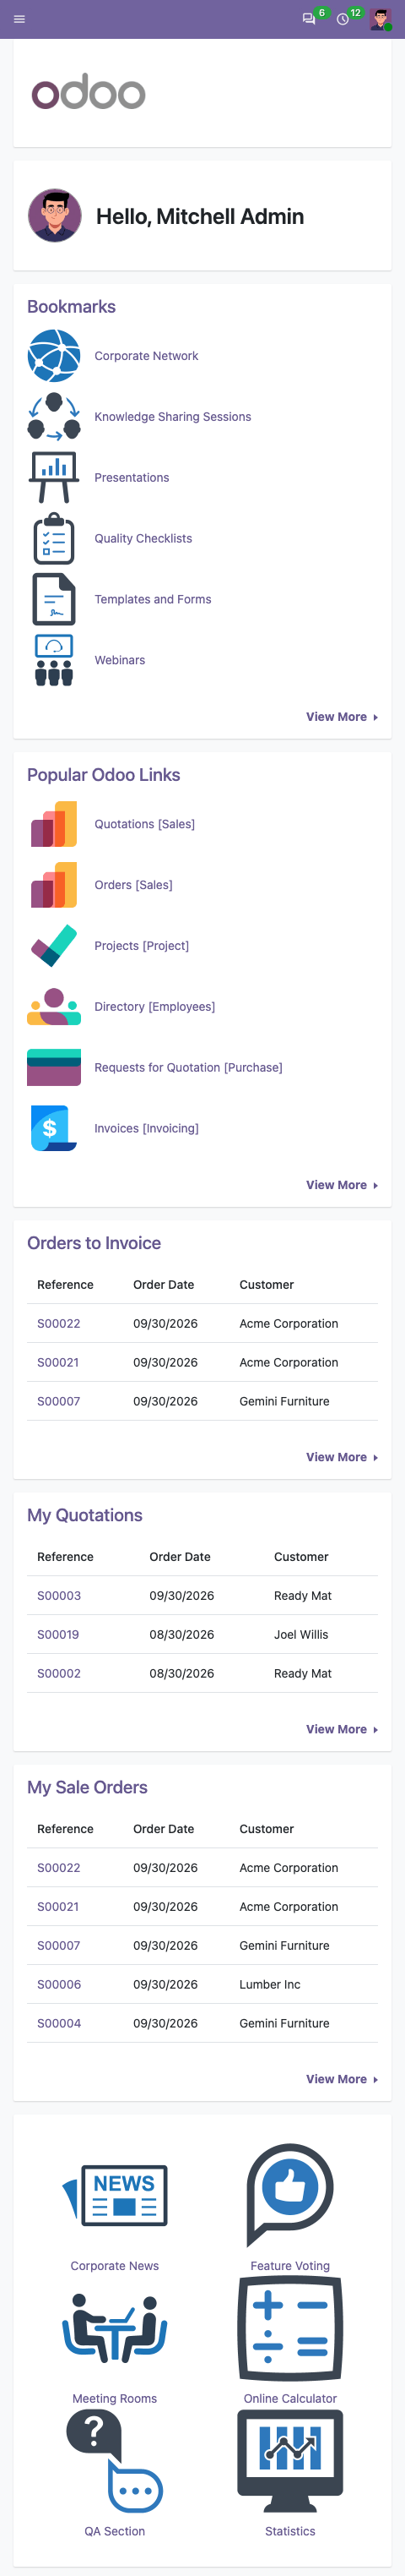Open Meeting Rooms icon
The height and width of the screenshot is (2576, 405).
tap(115, 2329)
